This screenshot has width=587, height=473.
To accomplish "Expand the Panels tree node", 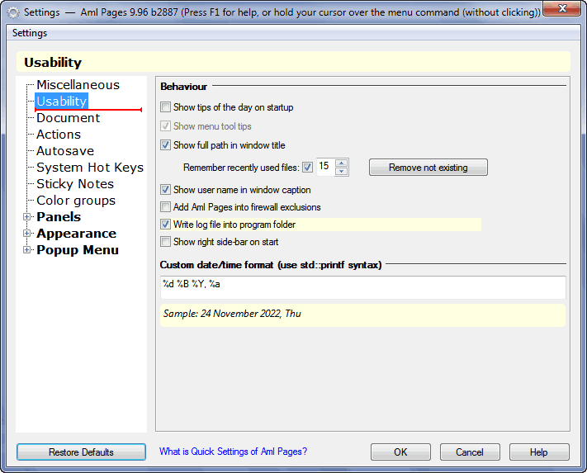I will coord(26,216).
